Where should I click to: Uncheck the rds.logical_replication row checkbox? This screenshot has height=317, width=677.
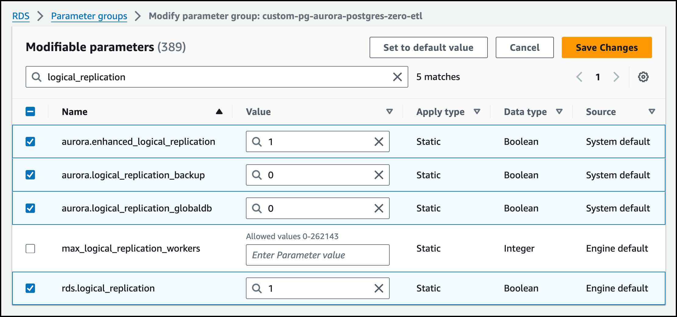[x=30, y=288]
